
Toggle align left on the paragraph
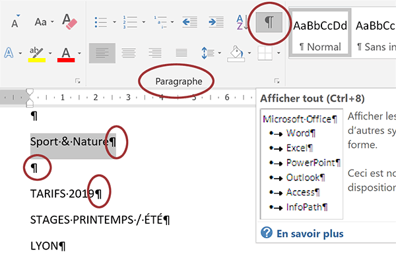click(102, 53)
